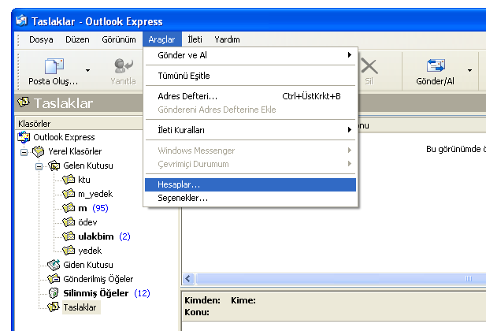
Task: Click the ktu folder icon
Action: point(69,180)
